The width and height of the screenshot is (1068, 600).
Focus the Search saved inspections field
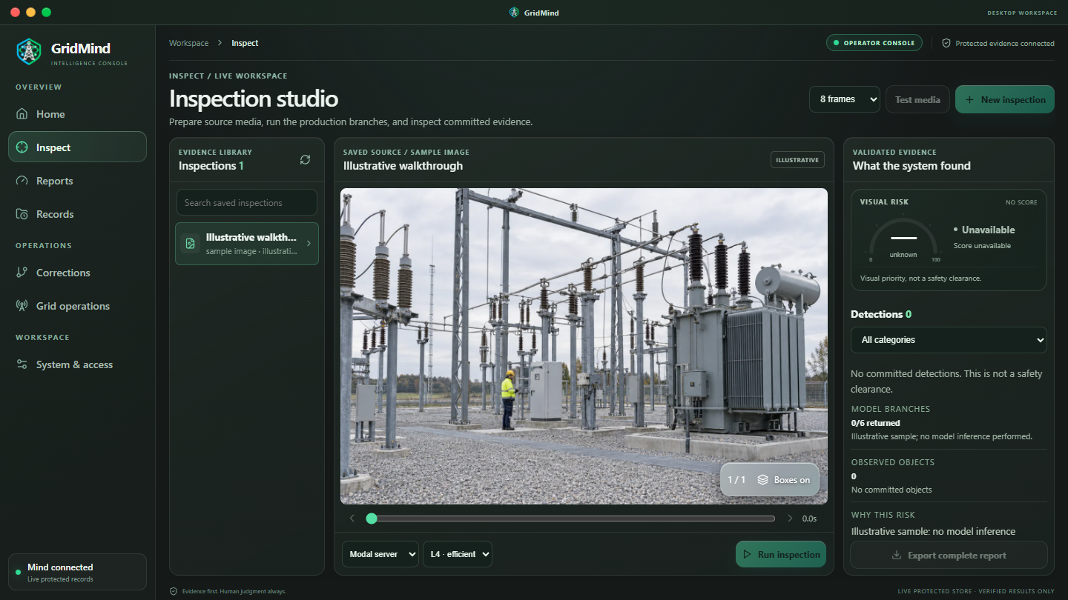247,202
